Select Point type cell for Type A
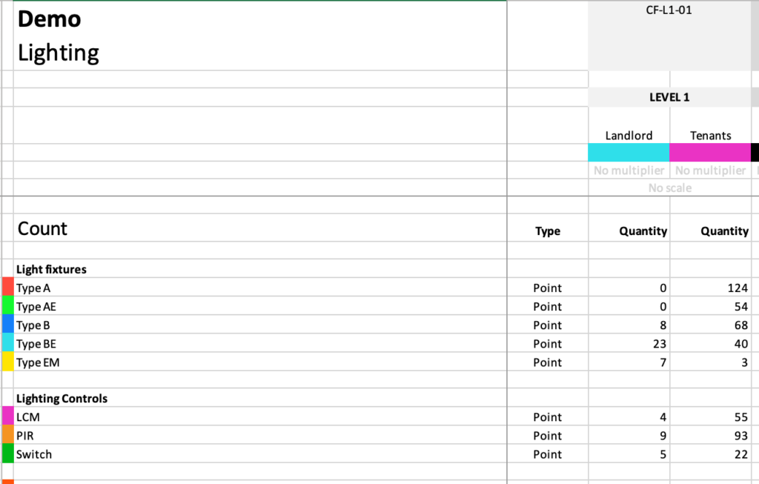The height and width of the screenshot is (484, 759). (x=548, y=288)
